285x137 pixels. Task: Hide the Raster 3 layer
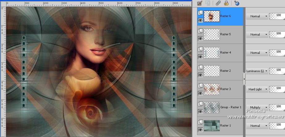coord(200,93)
